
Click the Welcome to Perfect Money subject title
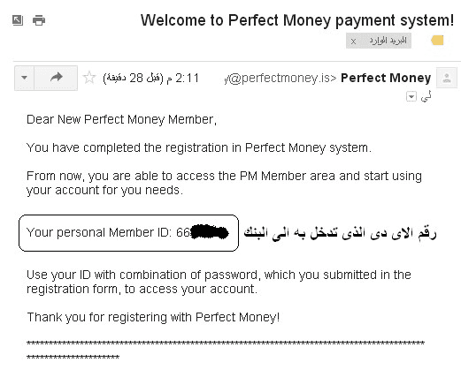[x=297, y=20]
